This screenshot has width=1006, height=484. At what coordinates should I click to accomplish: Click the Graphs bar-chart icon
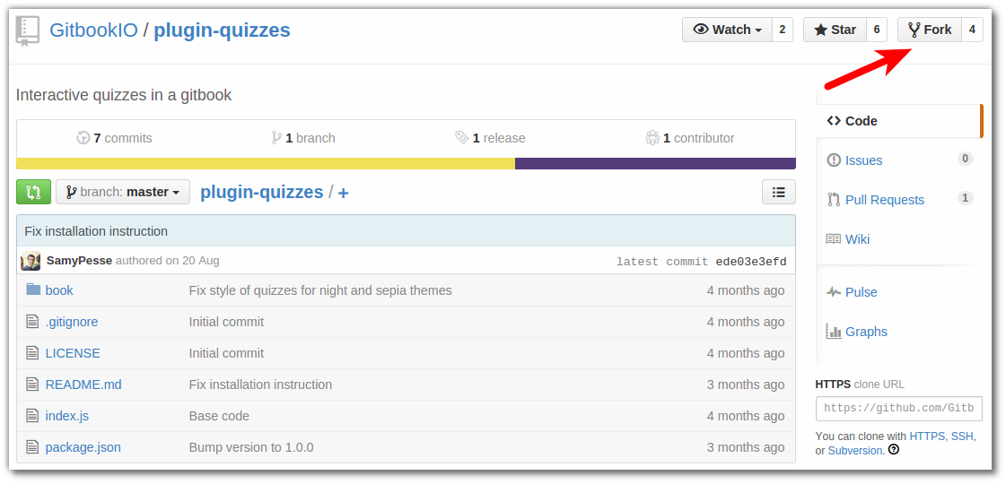coord(834,332)
